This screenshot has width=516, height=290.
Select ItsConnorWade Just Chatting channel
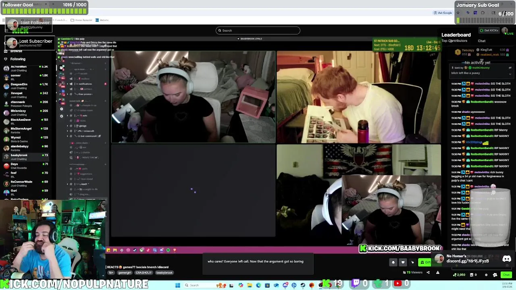click(x=25, y=184)
